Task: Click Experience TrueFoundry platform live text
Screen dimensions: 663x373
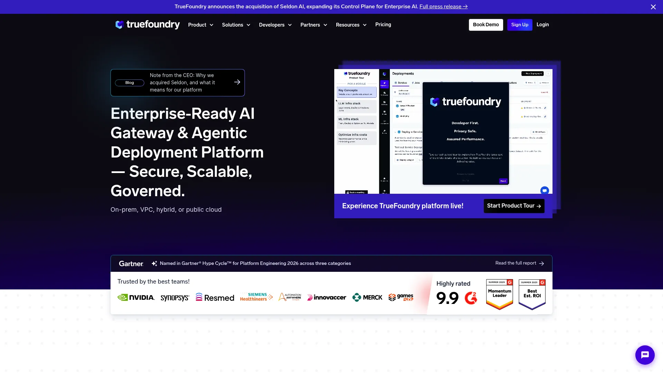Action: 403,206
